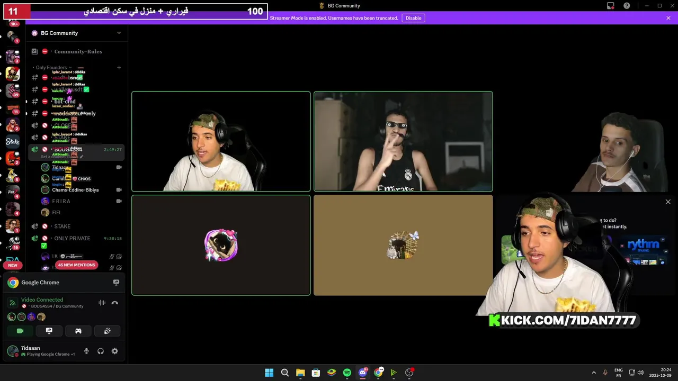The image size is (678, 381).
Task: Dismiss the Streamer Mode banner
Action: click(668, 18)
